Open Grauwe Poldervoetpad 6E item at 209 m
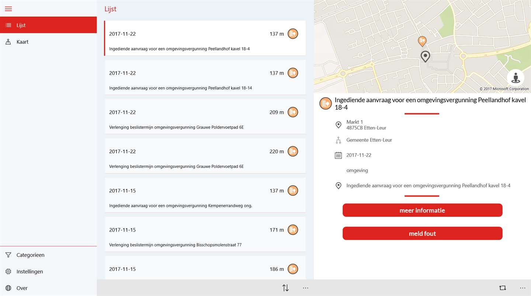The height and width of the screenshot is (296, 531). (x=205, y=117)
